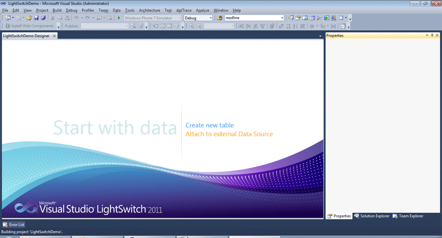Click the Zoom In magnifier icon
Viewport: 442px width, 238px height.
point(192,26)
